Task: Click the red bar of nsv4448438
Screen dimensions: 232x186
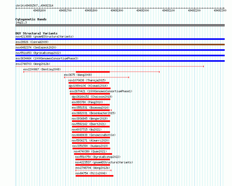Action: coord(91,138)
